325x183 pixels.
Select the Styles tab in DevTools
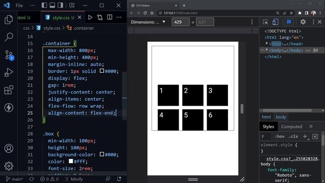[268, 127]
